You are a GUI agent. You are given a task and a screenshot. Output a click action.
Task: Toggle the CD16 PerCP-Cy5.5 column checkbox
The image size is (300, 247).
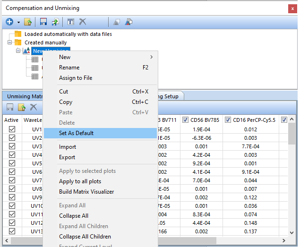[x=228, y=120]
